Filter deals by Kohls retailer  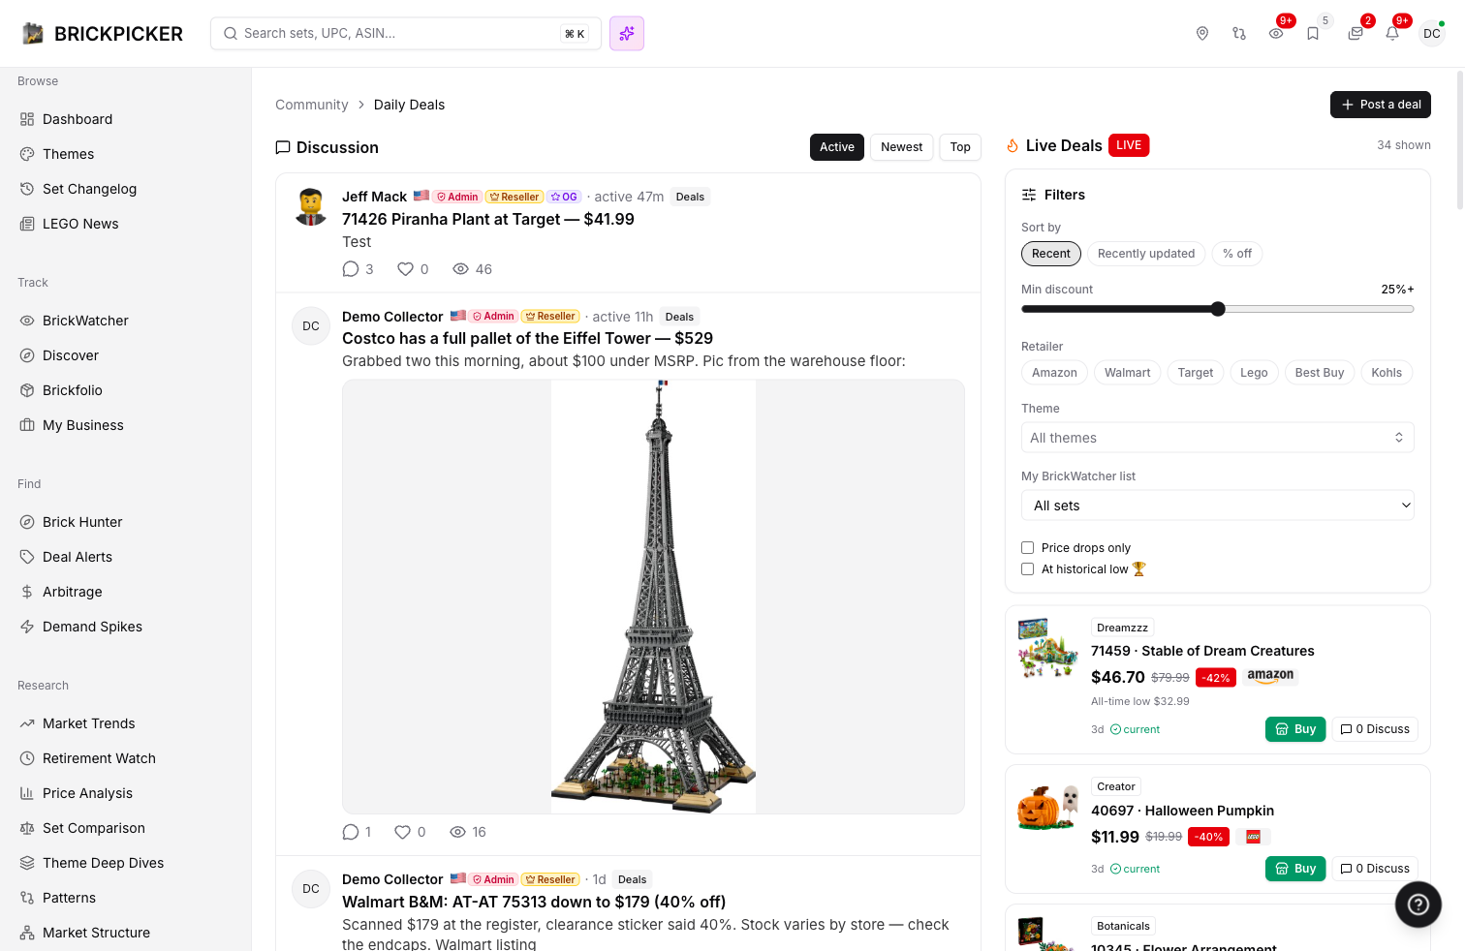pyautogui.click(x=1387, y=373)
